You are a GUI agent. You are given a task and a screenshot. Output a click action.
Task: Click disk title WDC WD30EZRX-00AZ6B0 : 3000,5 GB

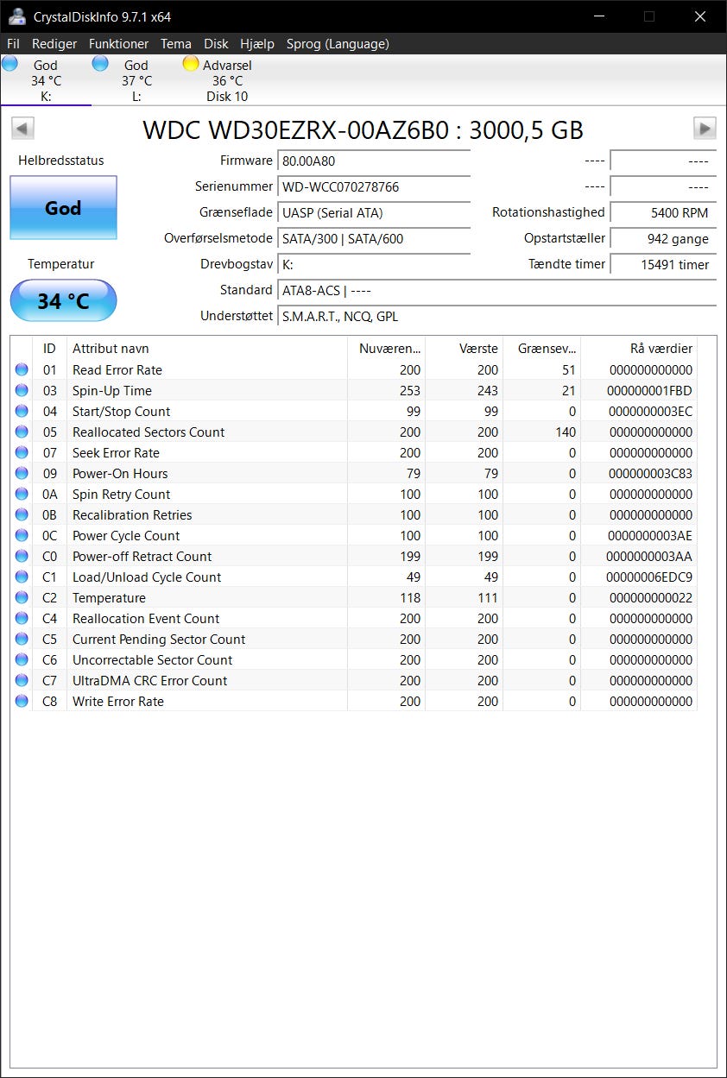(x=363, y=129)
